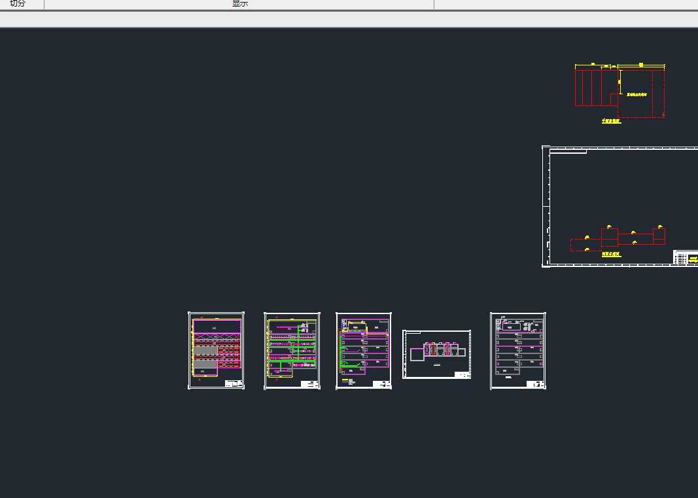
Task: Select the small landscape sheet with elevation drawing
Action: [x=437, y=355]
